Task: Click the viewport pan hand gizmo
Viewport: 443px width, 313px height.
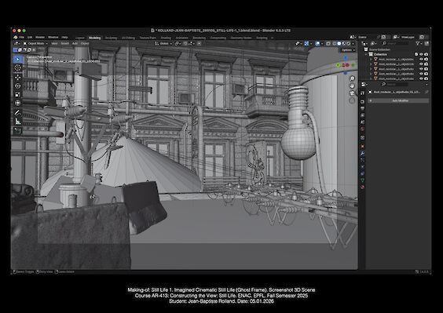Action: click(x=352, y=86)
